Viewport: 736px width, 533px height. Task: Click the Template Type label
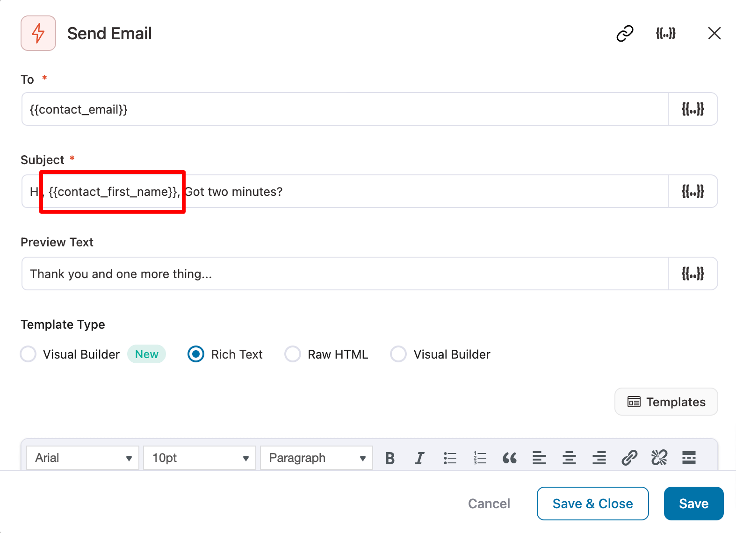[63, 324]
